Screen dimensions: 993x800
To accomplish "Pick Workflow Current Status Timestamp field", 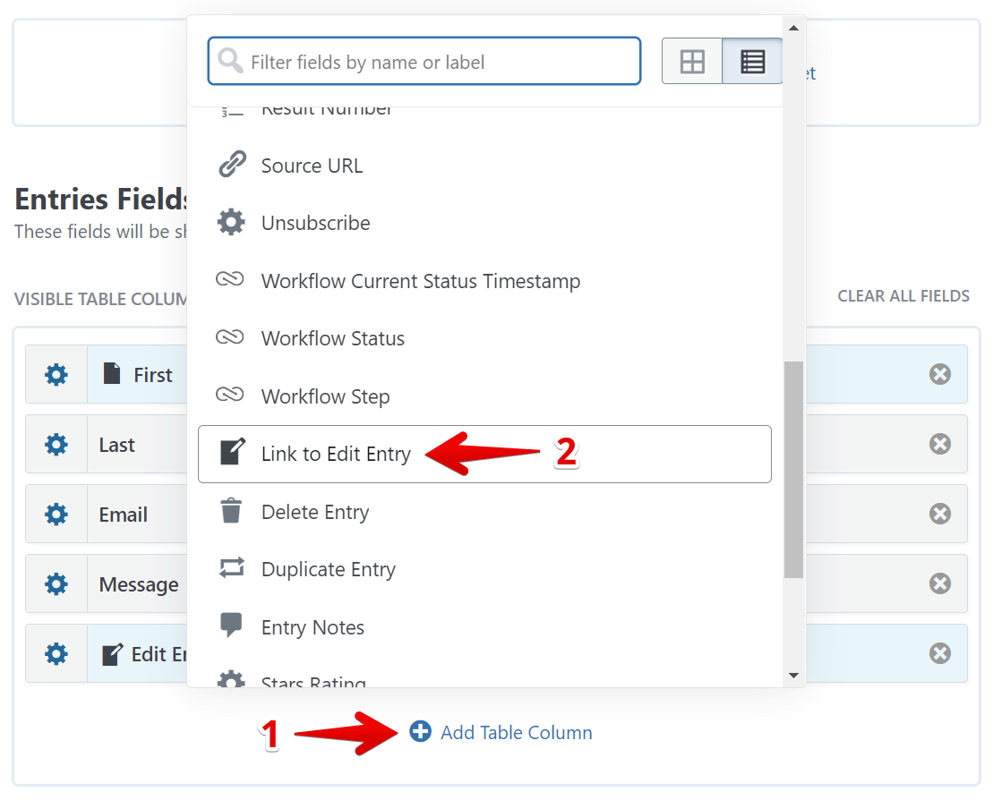I will 420,282.
